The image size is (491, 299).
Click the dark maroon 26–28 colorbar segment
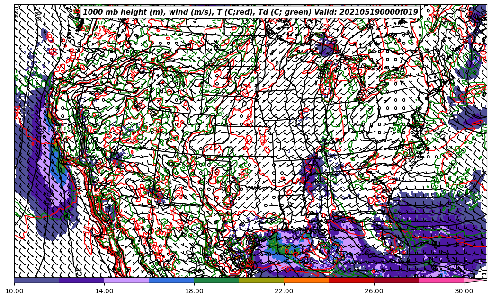click(396, 280)
